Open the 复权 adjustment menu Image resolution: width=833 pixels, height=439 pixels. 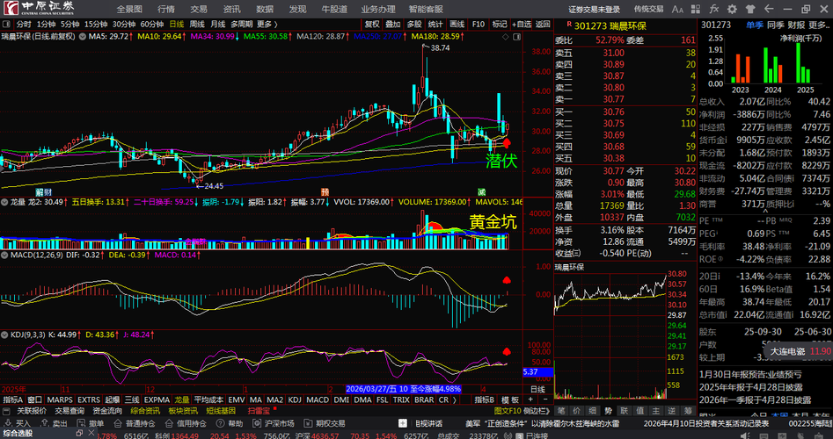click(x=372, y=24)
